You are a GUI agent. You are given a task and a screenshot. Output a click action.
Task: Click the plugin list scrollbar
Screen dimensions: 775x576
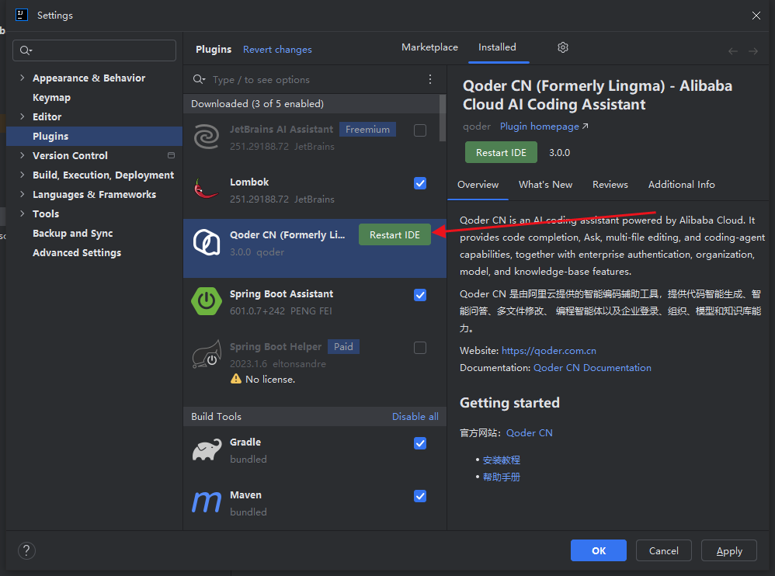[x=443, y=117]
